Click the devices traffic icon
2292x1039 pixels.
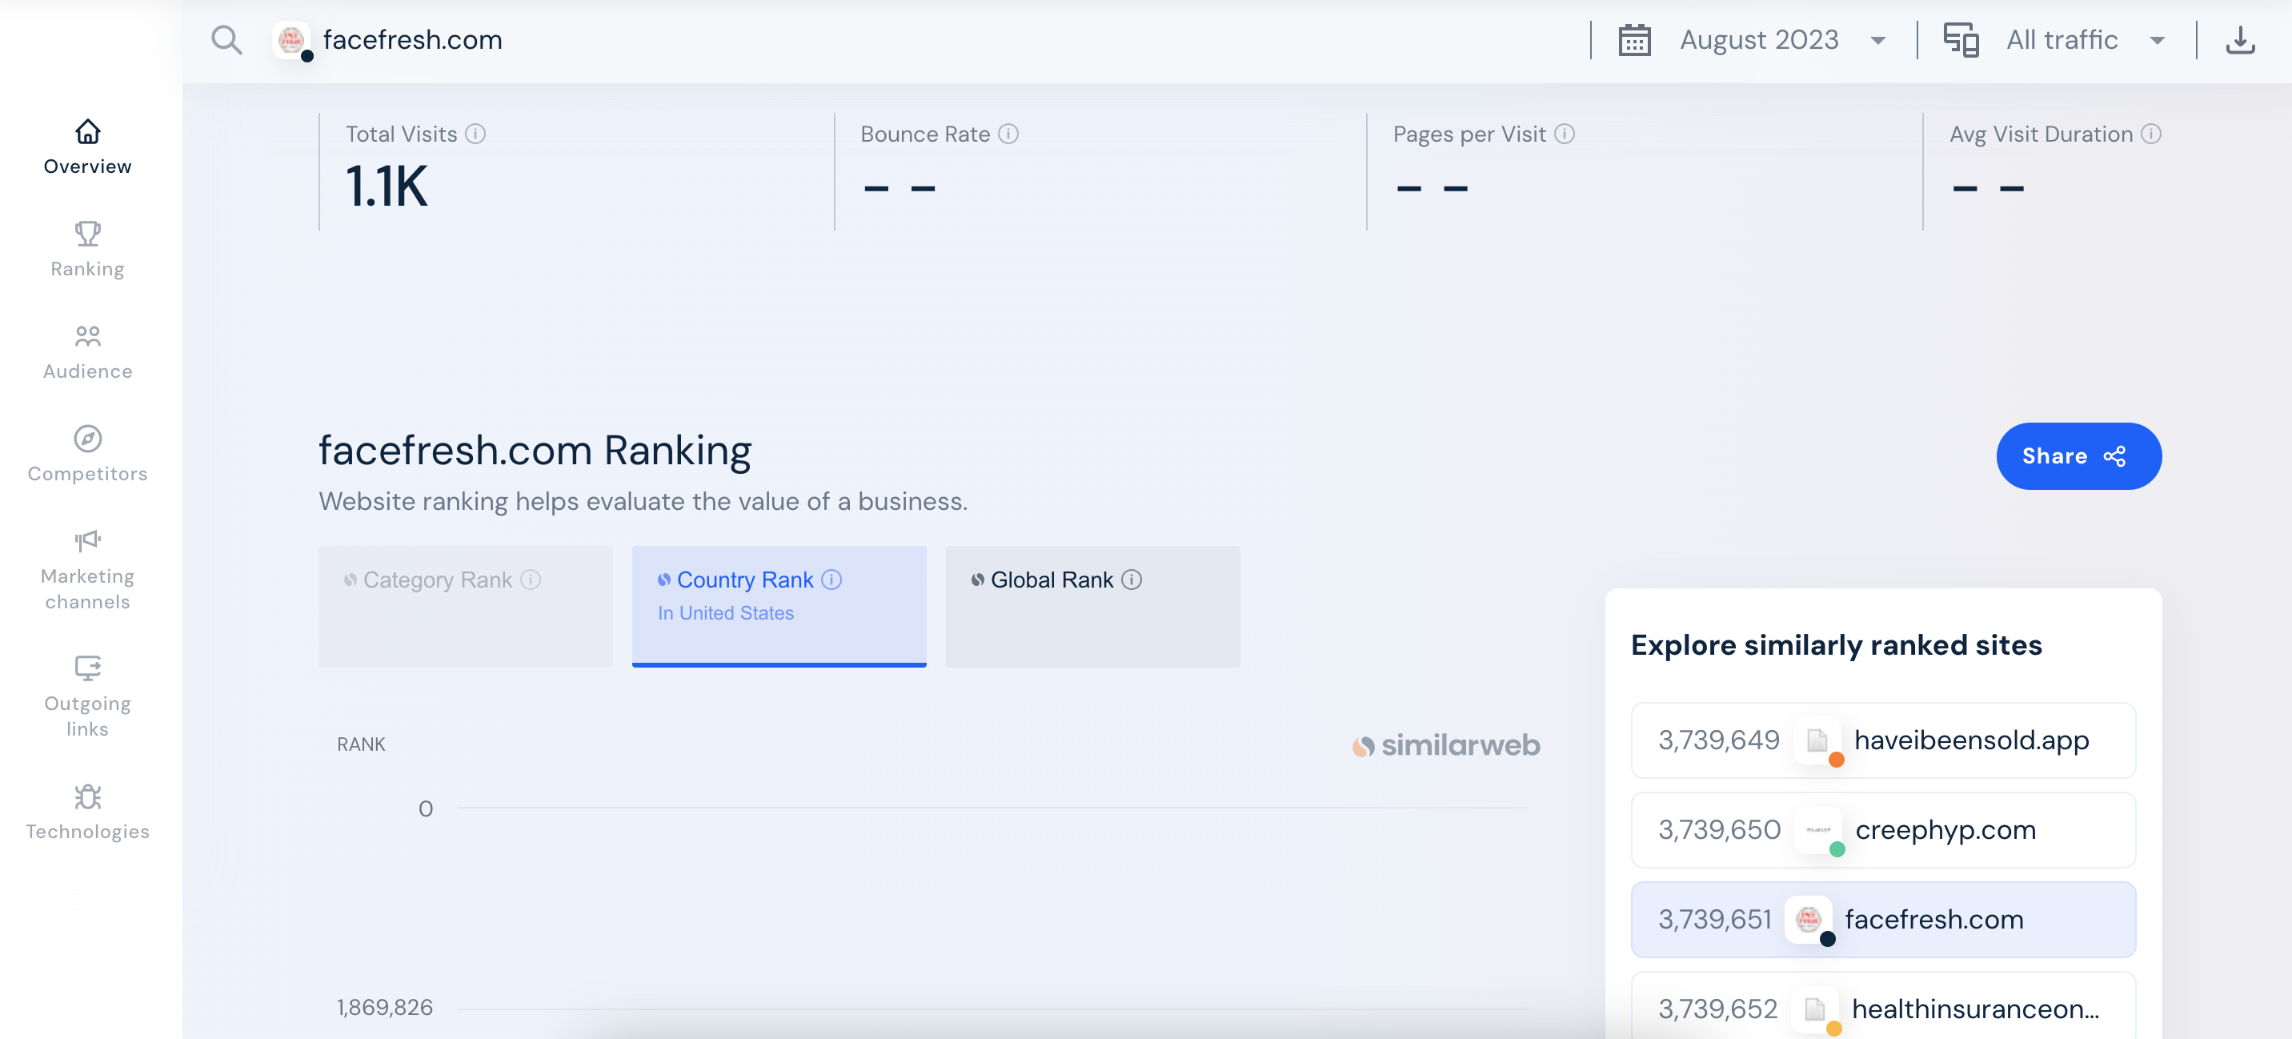pos(1960,40)
